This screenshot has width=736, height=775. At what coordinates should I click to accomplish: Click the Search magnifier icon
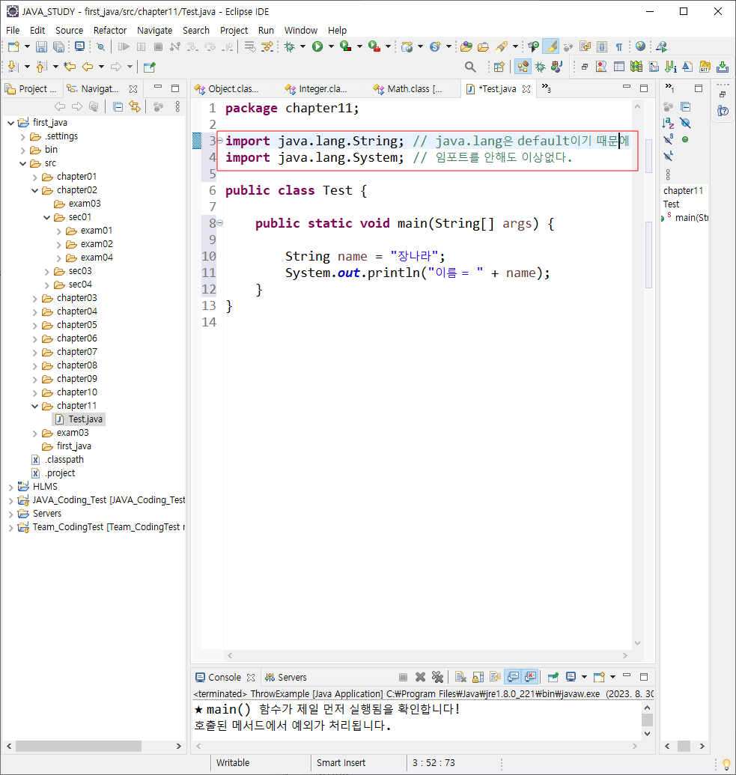click(470, 67)
